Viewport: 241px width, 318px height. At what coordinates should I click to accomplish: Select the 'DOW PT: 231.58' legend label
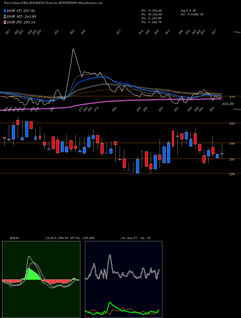coord(21,22)
